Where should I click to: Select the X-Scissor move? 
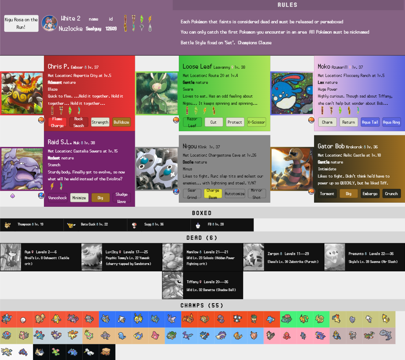pyautogui.click(x=256, y=122)
